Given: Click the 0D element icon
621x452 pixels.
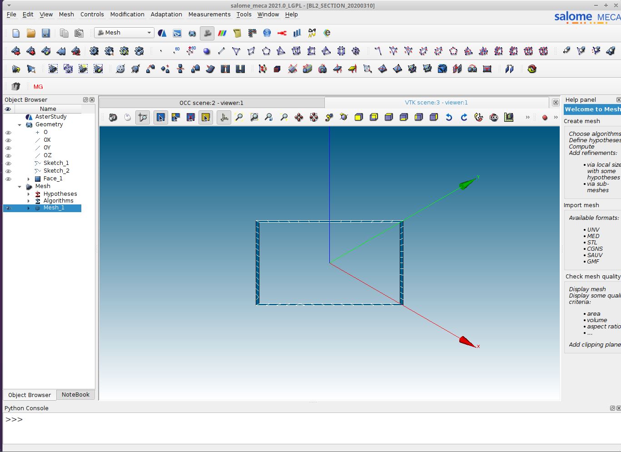Looking at the screenshot, I should click(177, 51).
